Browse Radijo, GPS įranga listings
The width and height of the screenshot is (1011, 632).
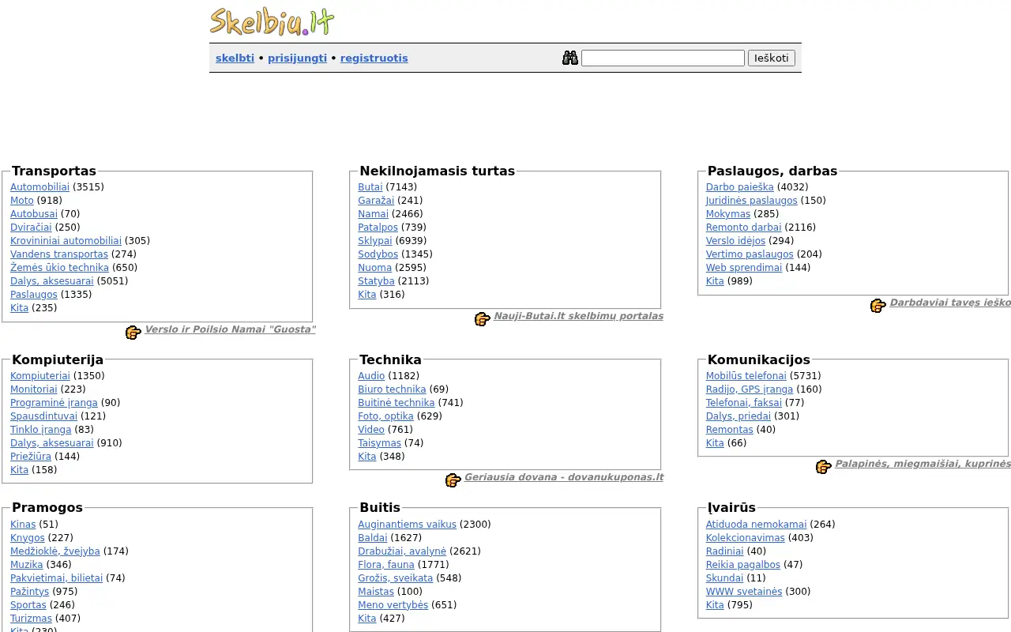point(750,389)
